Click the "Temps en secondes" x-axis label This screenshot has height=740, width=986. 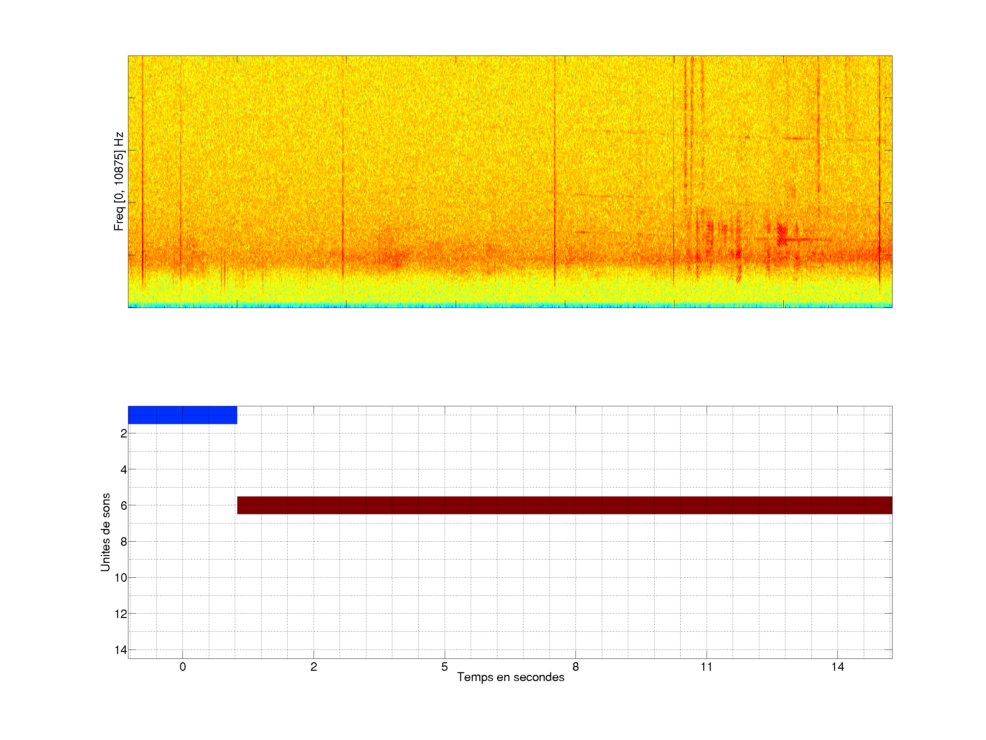point(510,677)
